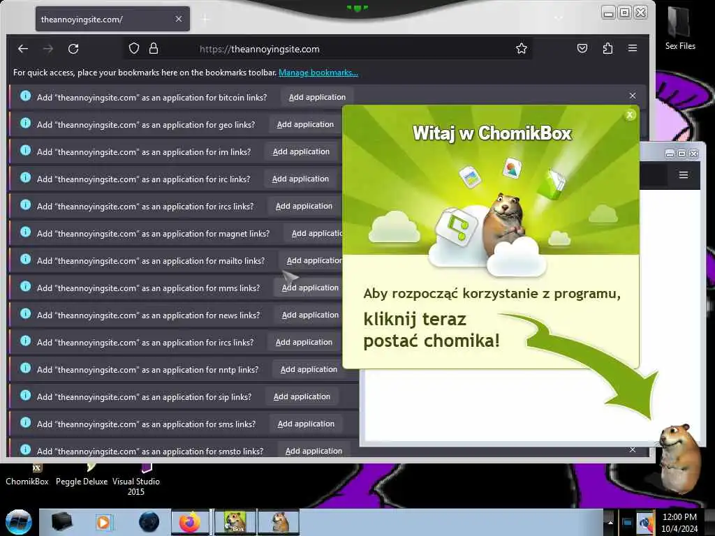Open the dark globe taskbar icon
This screenshot has width=715, height=536.
click(149, 522)
